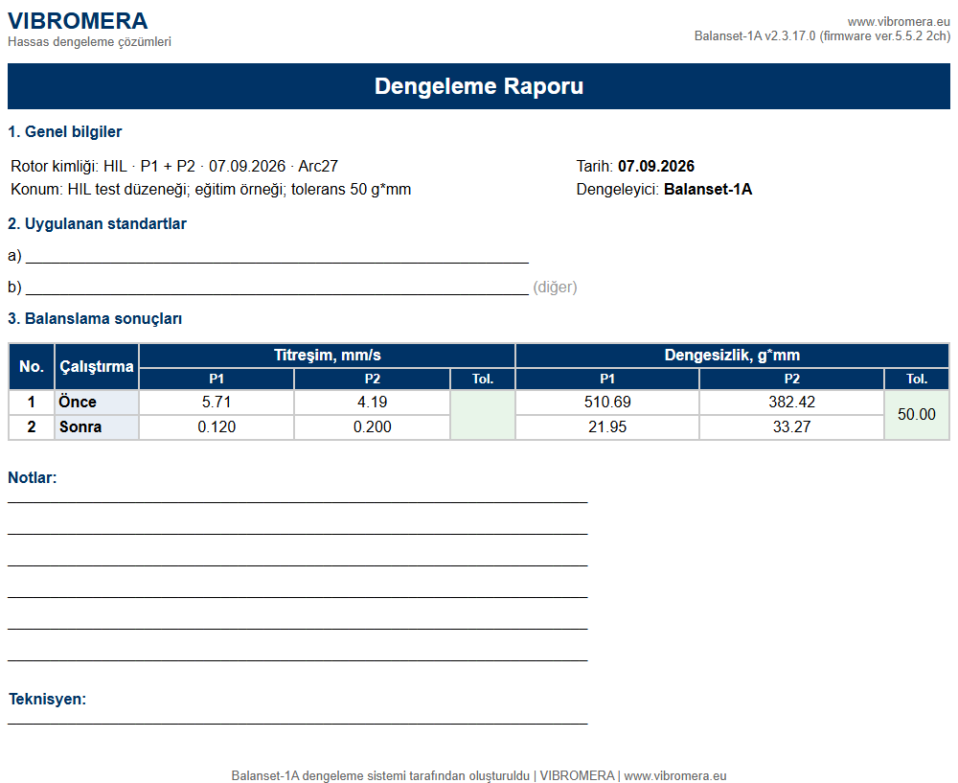The height and width of the screenshot is (783, 958).
Task: Click the 'Notlar:' label
Action: 33,478
